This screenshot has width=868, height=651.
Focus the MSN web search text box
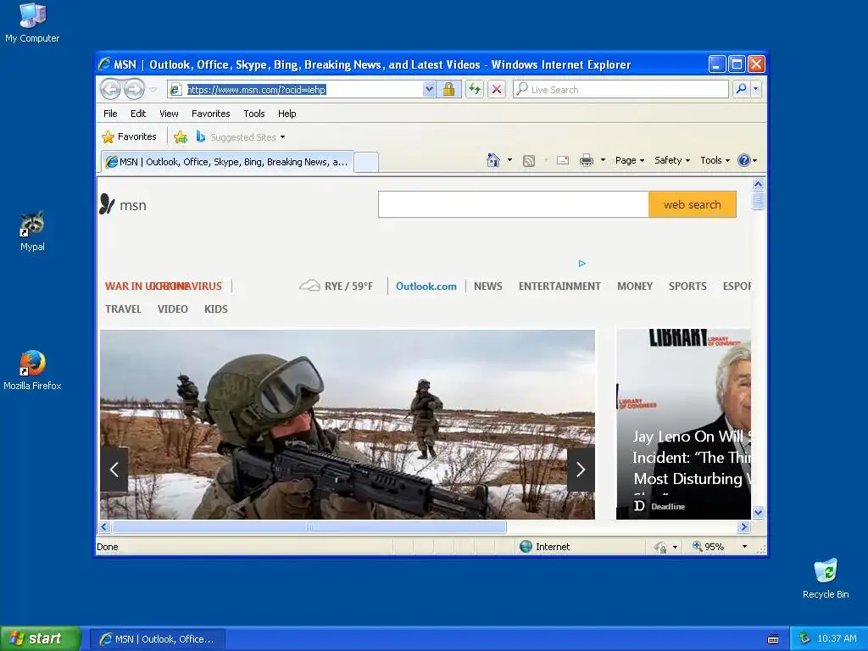pyautogui.click(x=513, y=205)
